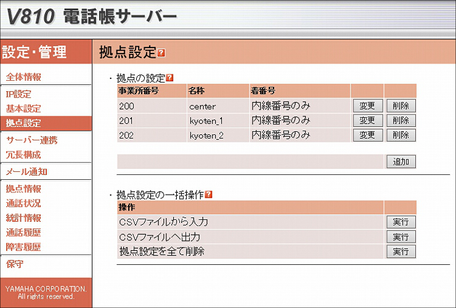Image resolution: width=456 pixels, height=308 pixels.
Task: Click the 設定・管理 sidebar heading
Action: coord(34,52)
